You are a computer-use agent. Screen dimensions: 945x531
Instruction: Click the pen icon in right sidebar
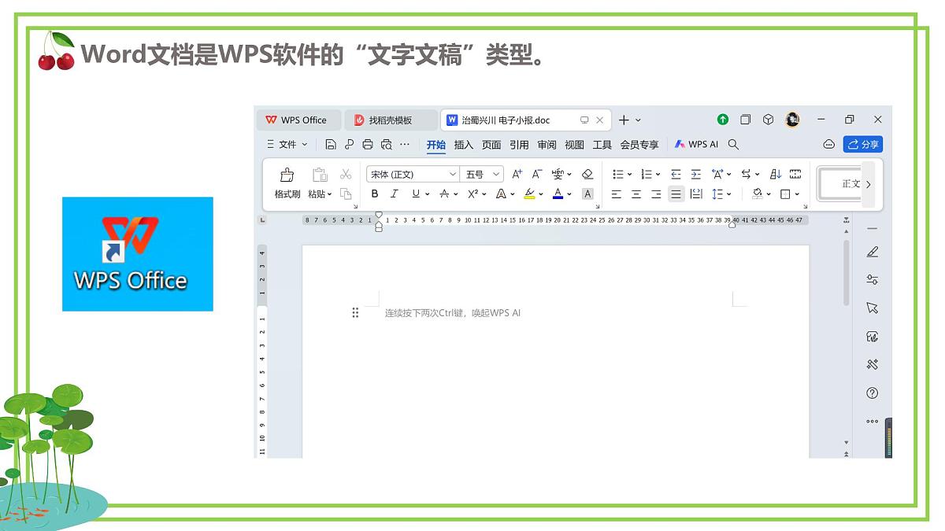click(x=872, y=252)
